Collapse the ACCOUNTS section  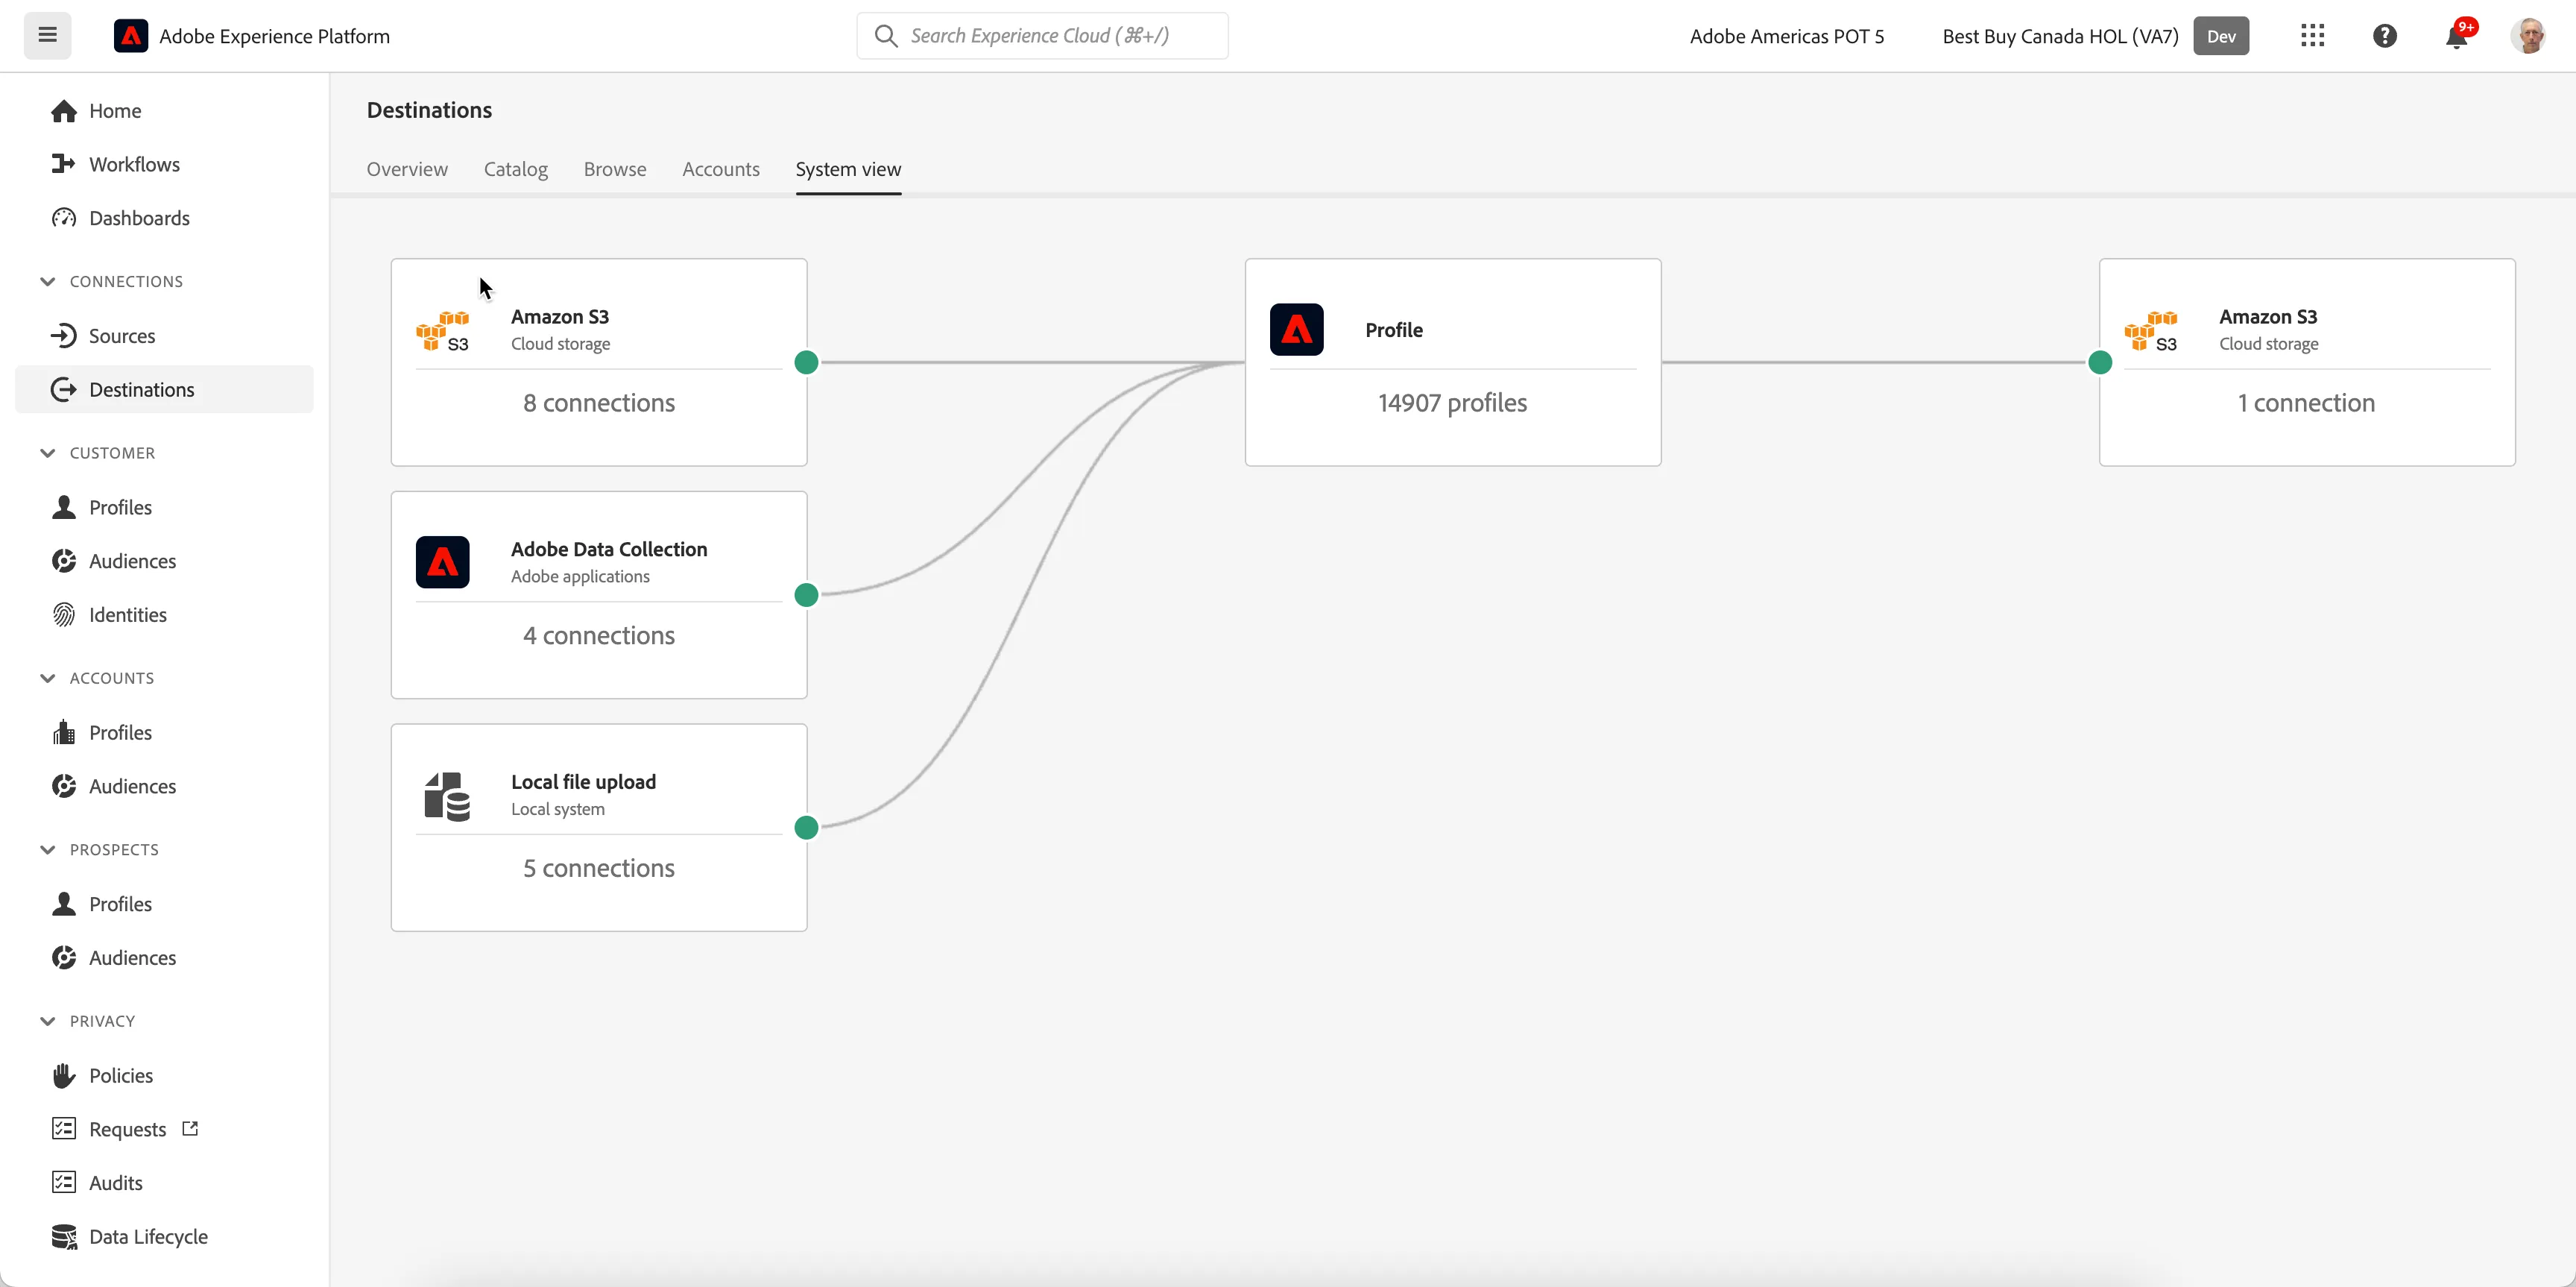[x=47, y=678]
